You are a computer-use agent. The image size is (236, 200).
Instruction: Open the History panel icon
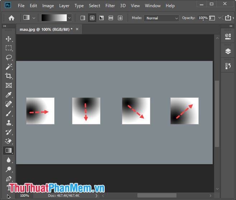click(228, 66)
